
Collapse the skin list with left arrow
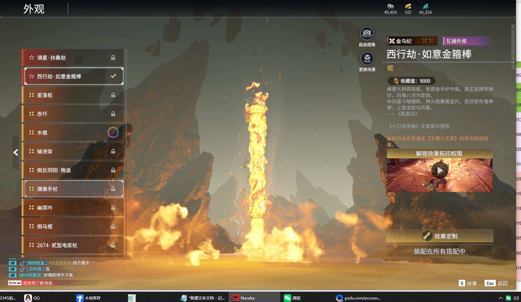pos(15,152)
